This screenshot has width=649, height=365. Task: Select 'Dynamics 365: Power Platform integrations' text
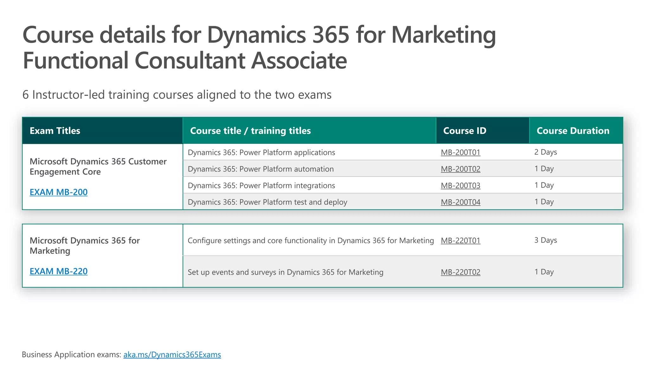261,185
